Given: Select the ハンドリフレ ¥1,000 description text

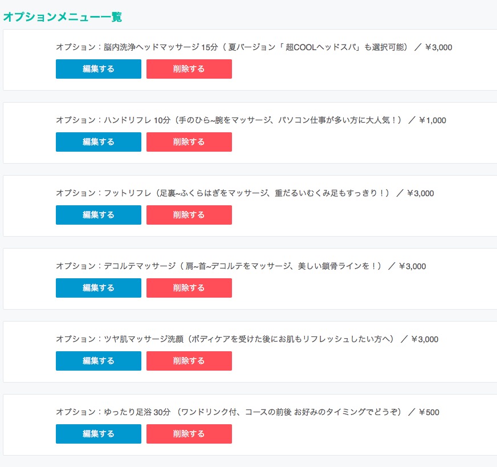Looking at the screenshot, I should (251, 120).
